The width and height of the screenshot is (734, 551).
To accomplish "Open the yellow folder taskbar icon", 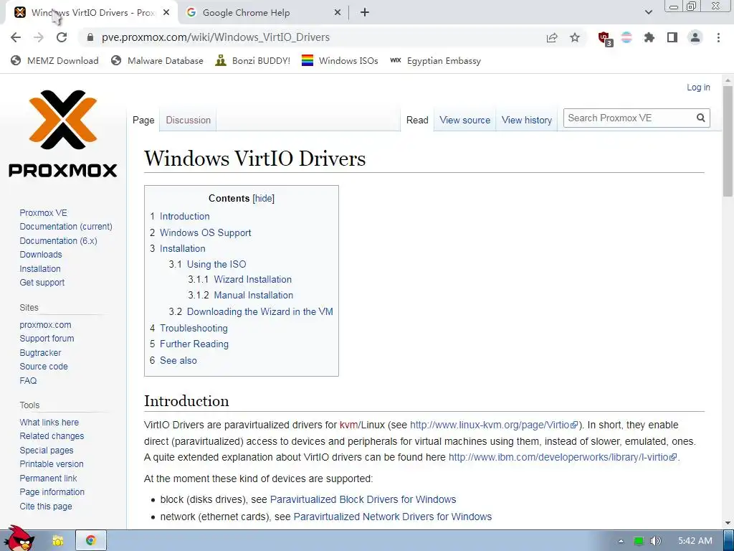I will (57, 541).
